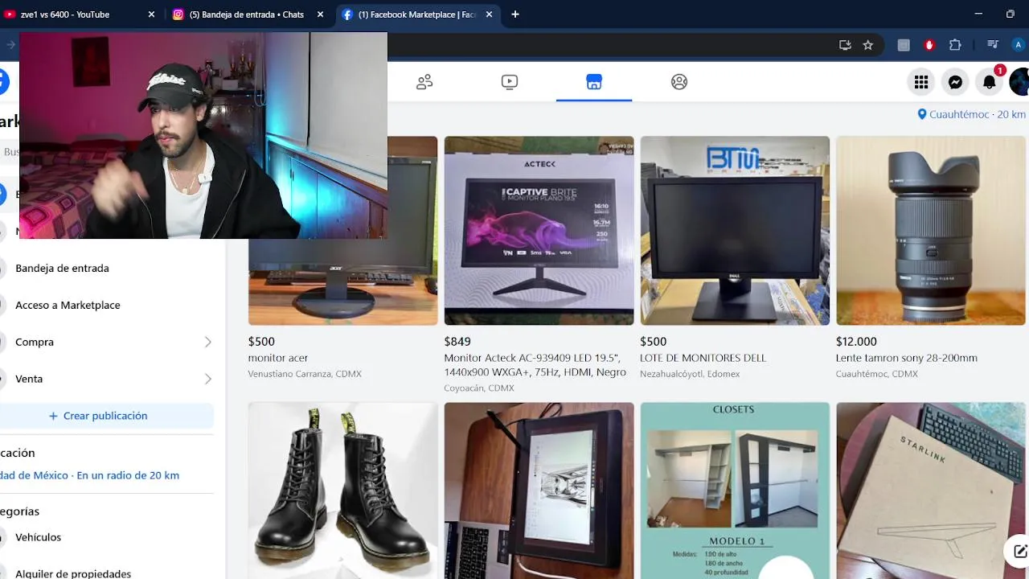This screenshot has height=579, width=1029.
Task: Open Cuauhtémoc · 20 km location filter
Action: point(971,114)
